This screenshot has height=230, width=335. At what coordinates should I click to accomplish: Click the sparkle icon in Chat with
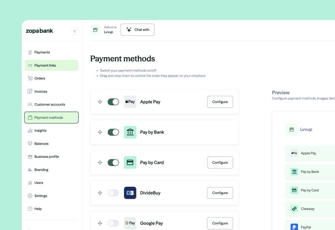pyautogui.click(x=129, y=30)
